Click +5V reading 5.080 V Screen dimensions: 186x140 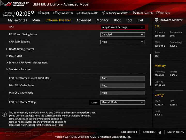173,105
